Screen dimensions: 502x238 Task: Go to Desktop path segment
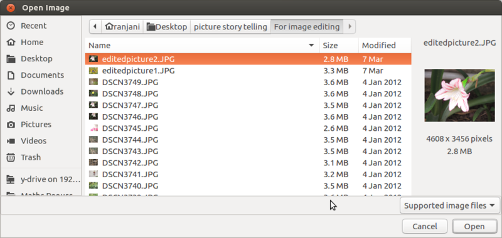pyautogui.click(x=167, y=26)
